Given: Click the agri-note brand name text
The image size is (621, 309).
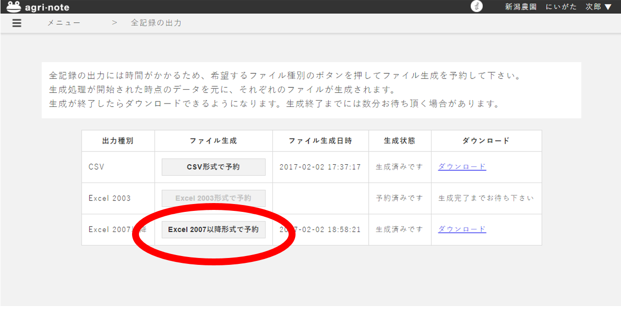Looking at the screenshot, I should [x=47, y=7].
